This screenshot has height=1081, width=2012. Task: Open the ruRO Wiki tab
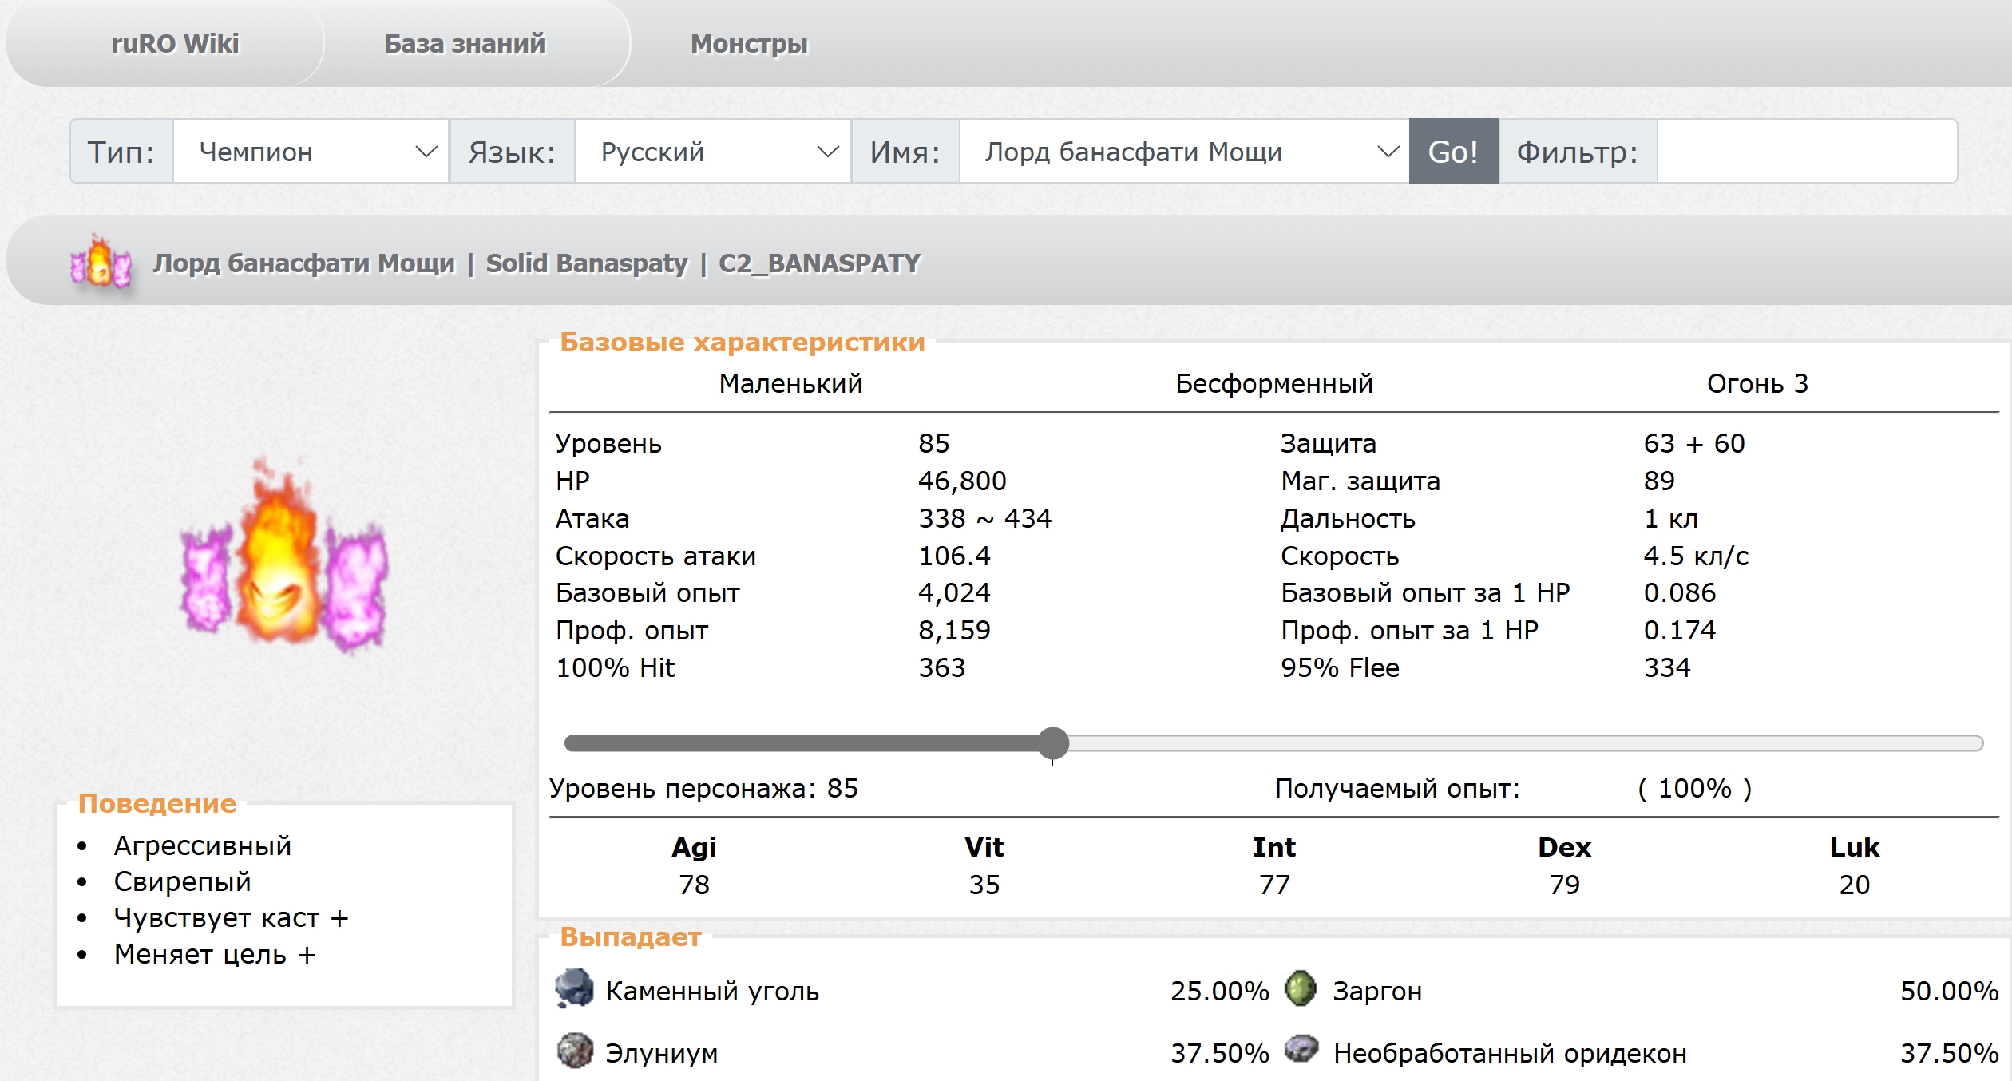pos(175,44)
